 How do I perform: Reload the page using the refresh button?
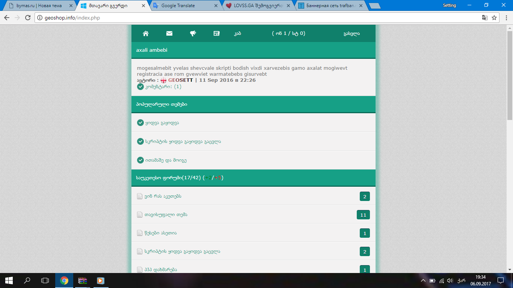tap(27, 18)
